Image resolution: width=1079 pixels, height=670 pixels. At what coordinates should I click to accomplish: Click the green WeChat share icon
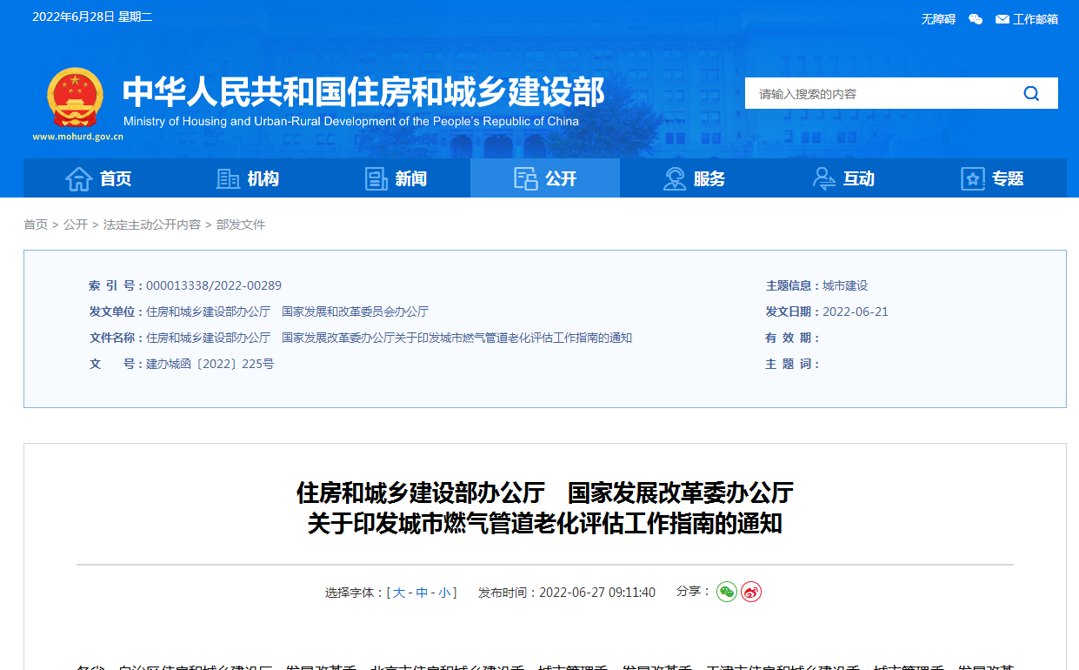coord(727,592)
